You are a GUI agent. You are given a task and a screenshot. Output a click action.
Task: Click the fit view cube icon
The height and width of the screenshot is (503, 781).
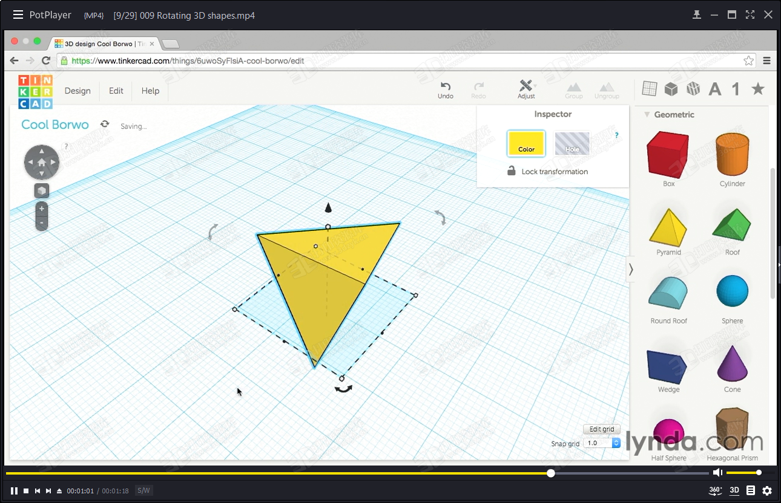click(41, 191)
